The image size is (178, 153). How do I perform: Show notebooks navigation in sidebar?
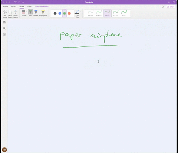point(4,22)
